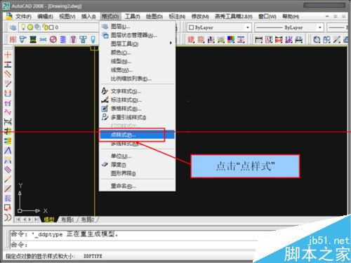Open the Layer Properties Manager icon in toolbar
This screenshot has height=263, width=351.
tap(13, 27)
